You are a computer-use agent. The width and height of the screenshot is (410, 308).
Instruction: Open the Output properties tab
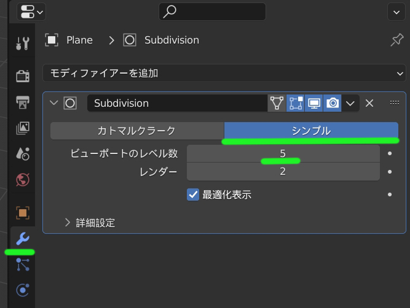click(23, 102)
